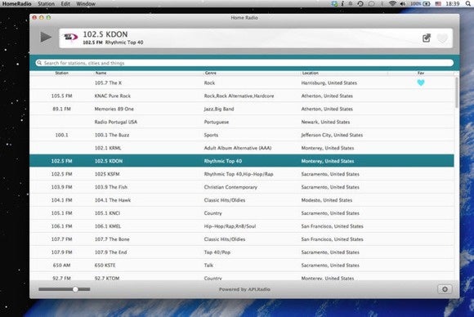
Task: Open the Station menu
Action: pos(47,3)
